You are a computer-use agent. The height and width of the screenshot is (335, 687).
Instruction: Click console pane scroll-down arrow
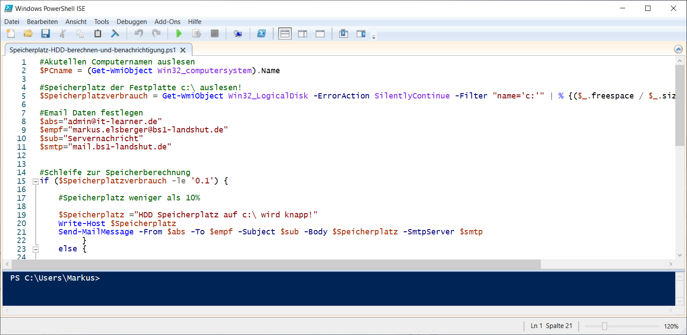[680, 301]
